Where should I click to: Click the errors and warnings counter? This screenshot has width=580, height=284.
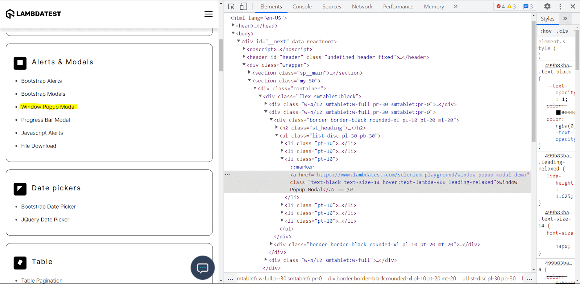(506, 7)
